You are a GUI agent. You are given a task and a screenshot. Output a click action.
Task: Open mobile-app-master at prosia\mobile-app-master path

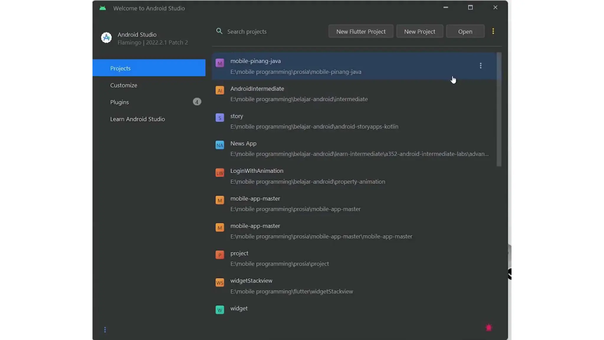click(354, 203)
